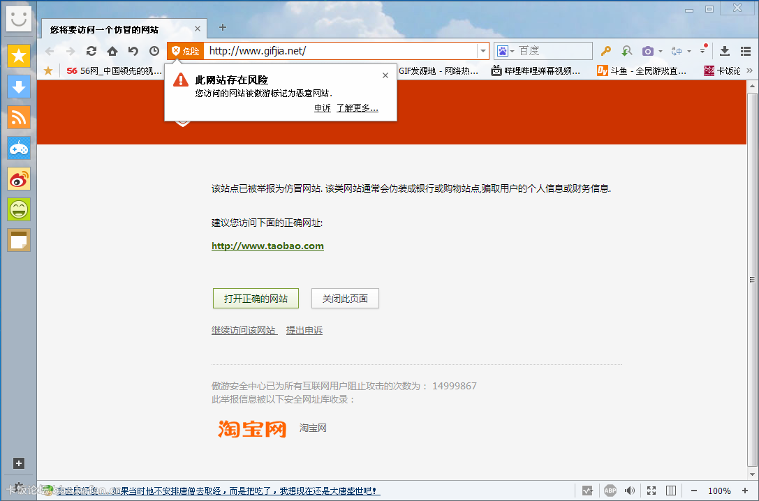Open the Favorites star in the sidebar
The image size is (759, 501).
tap(19, 56)
